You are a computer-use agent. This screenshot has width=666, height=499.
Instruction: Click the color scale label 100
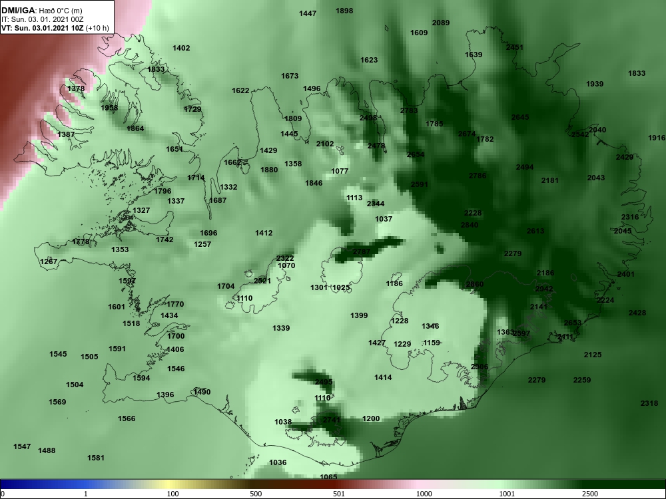click(172, 494)
